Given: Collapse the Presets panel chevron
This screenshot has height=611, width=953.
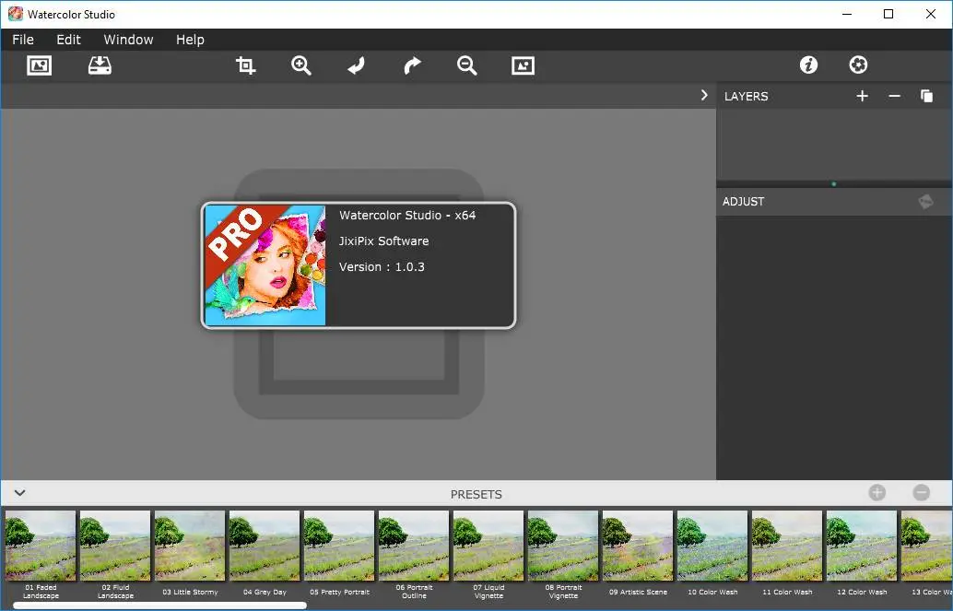Looking at the screenshot, I should pos(20,493).
